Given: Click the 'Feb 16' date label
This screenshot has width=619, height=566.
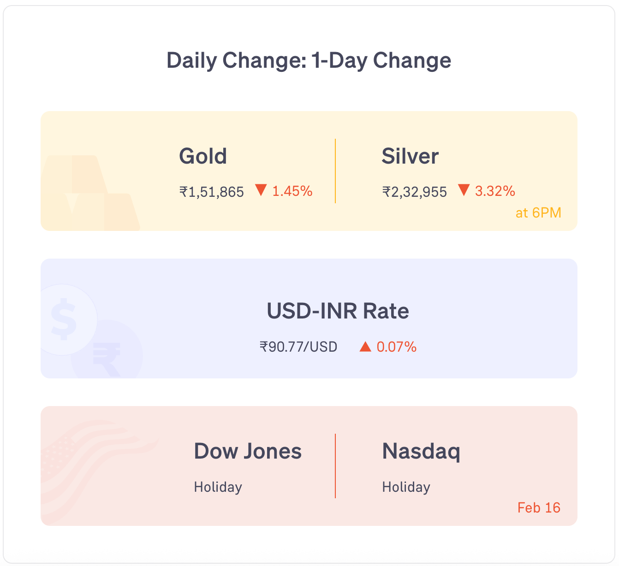Looking at the screenshot, I should pos(539,508).
